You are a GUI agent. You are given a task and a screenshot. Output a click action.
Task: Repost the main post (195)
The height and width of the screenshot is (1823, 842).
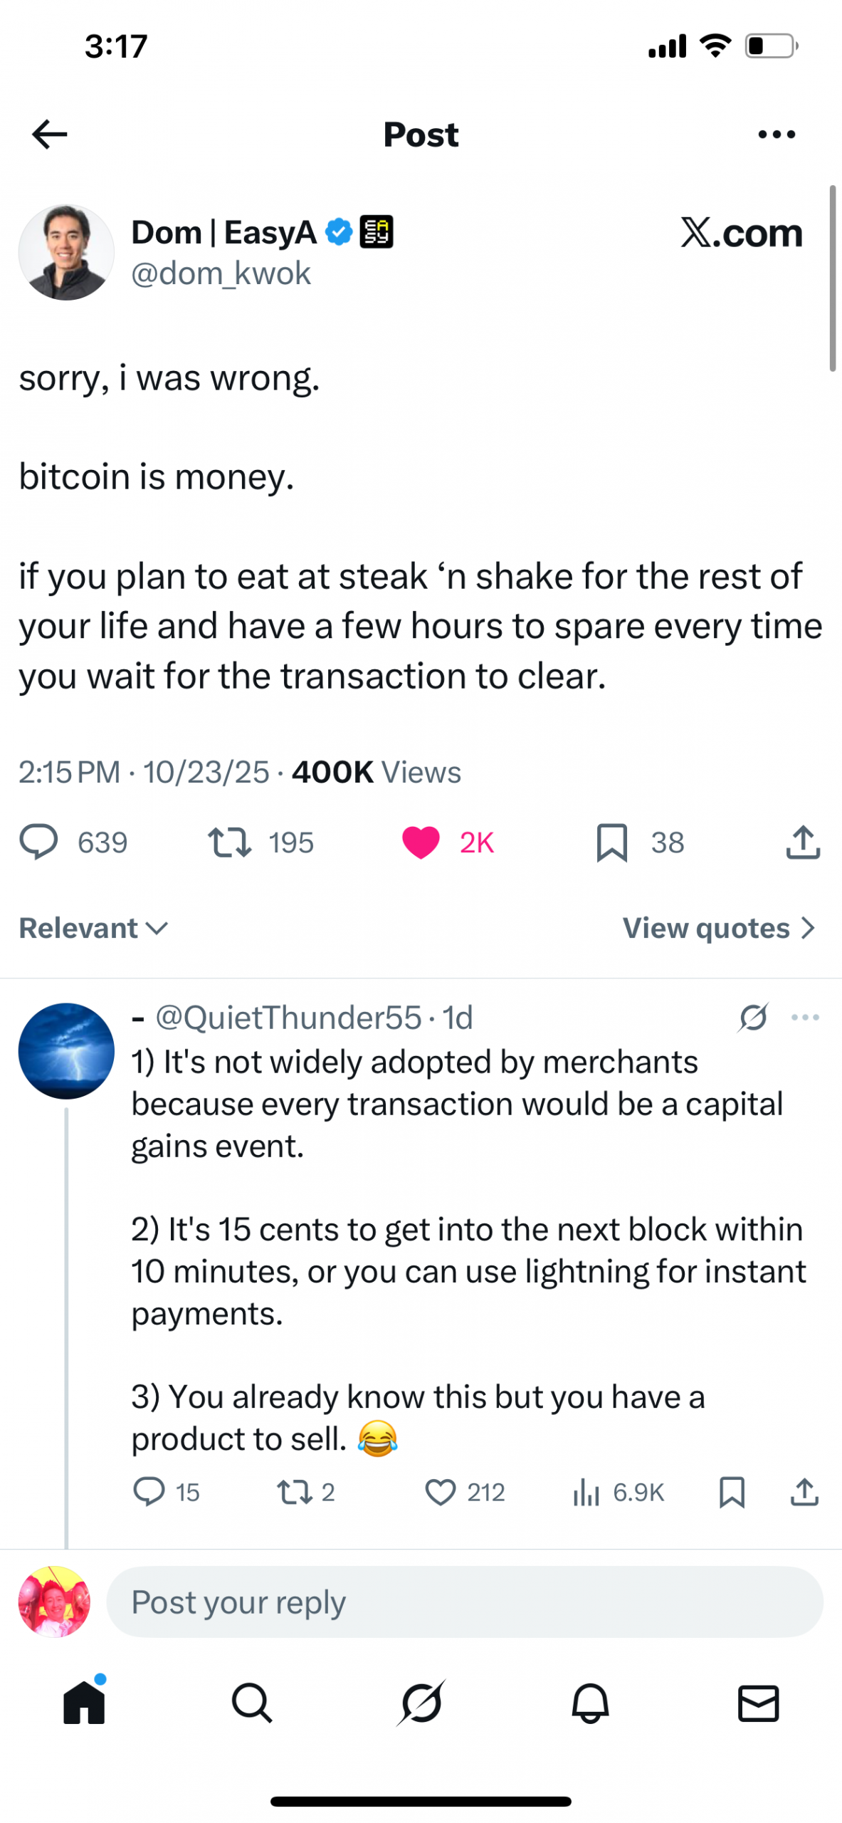(229, 842)
